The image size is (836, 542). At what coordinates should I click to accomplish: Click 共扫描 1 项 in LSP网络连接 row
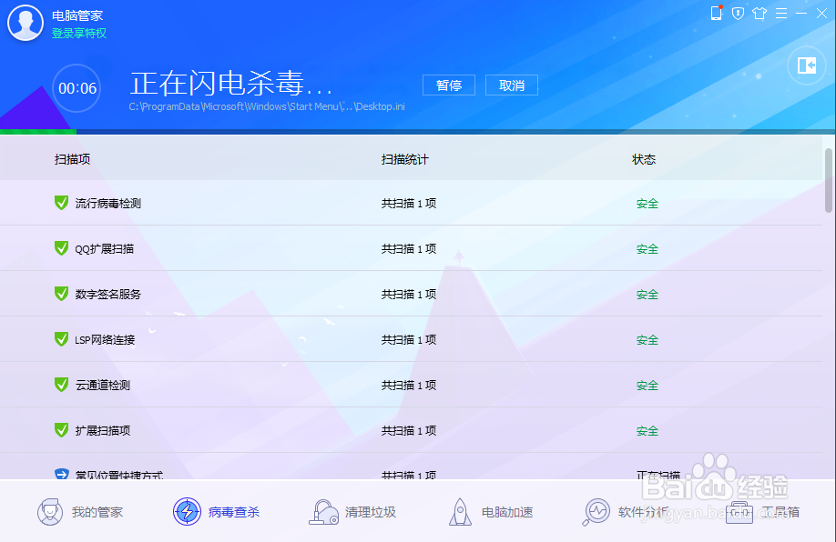(x=409, y=340)
